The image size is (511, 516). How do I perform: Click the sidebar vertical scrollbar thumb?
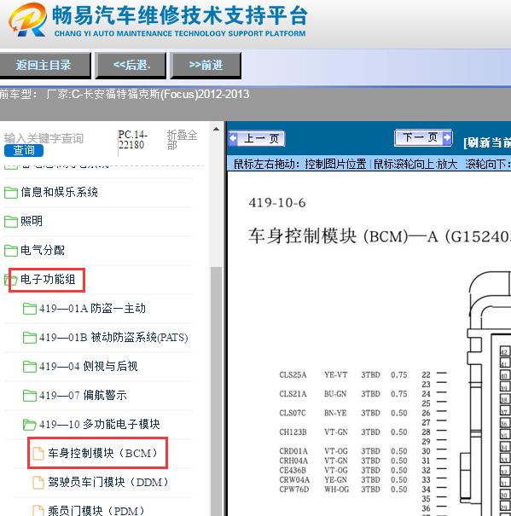[x=217, y=391]
